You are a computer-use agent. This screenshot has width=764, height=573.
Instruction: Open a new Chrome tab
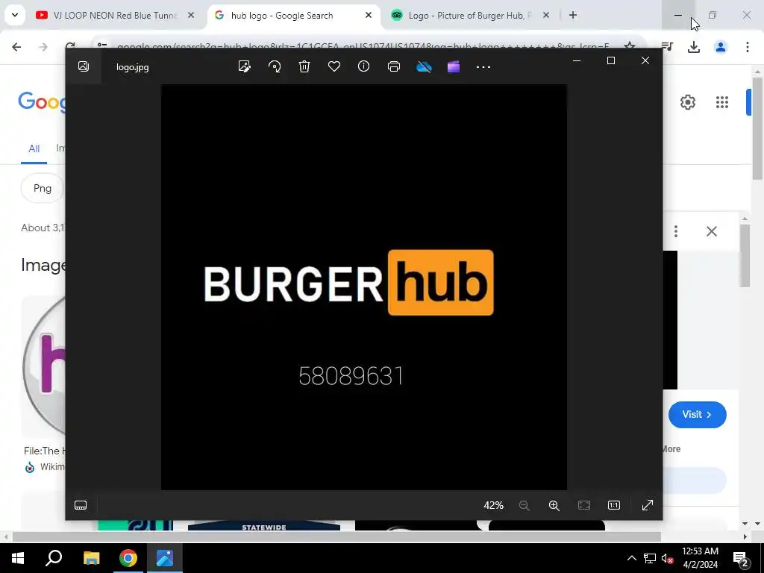pos(573,16)
